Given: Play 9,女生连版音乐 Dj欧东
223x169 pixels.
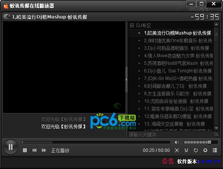Looking at the screenshot, I should [171, 94].
